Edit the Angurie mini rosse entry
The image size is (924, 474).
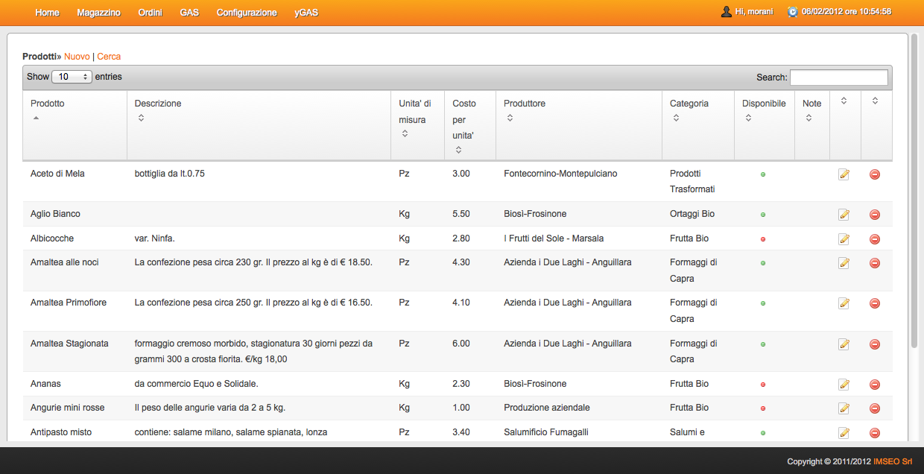click(844, 408)
